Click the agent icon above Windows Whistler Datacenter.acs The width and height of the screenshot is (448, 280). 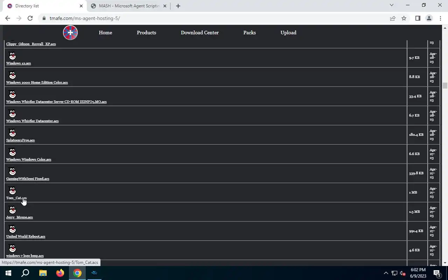click(x=12, y=114)
